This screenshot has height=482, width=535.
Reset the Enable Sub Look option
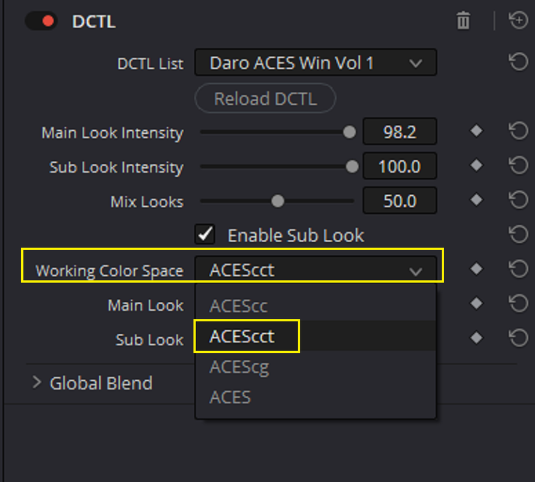point(518,235)
